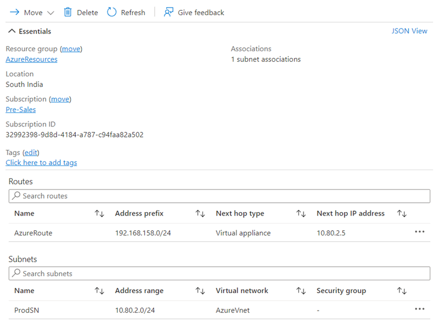Open the AzureResources resource group link
Viewport: 439px width, 331px height.
click(32, 59)
